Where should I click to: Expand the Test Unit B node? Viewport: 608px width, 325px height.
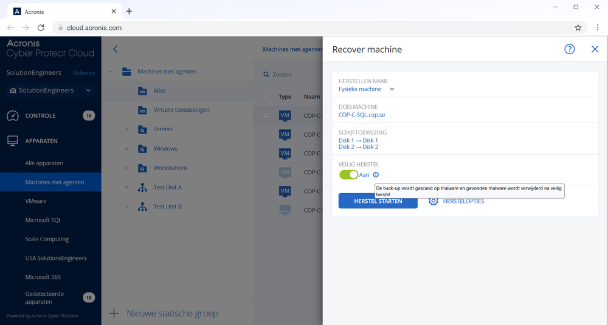pyautogui.click(x=126, y=207)
